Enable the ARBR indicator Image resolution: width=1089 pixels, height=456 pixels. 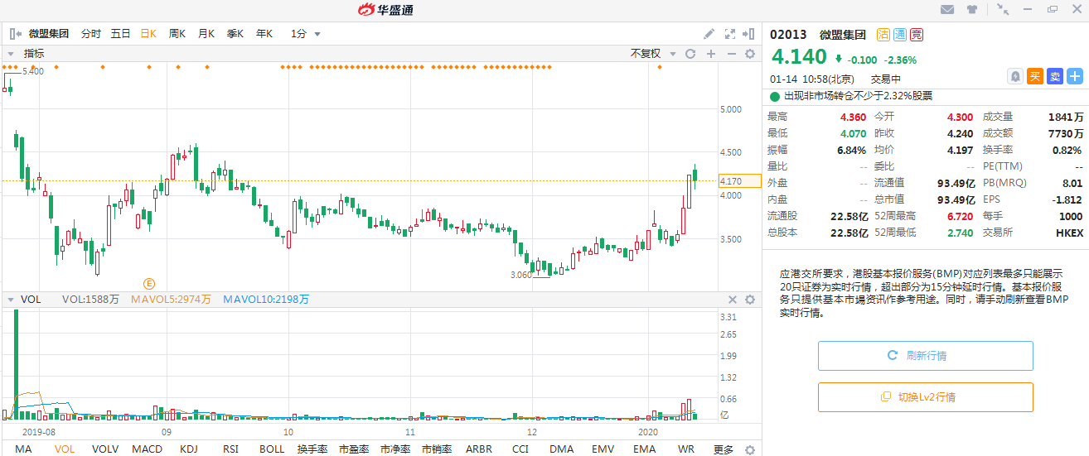tap(479, 449)
